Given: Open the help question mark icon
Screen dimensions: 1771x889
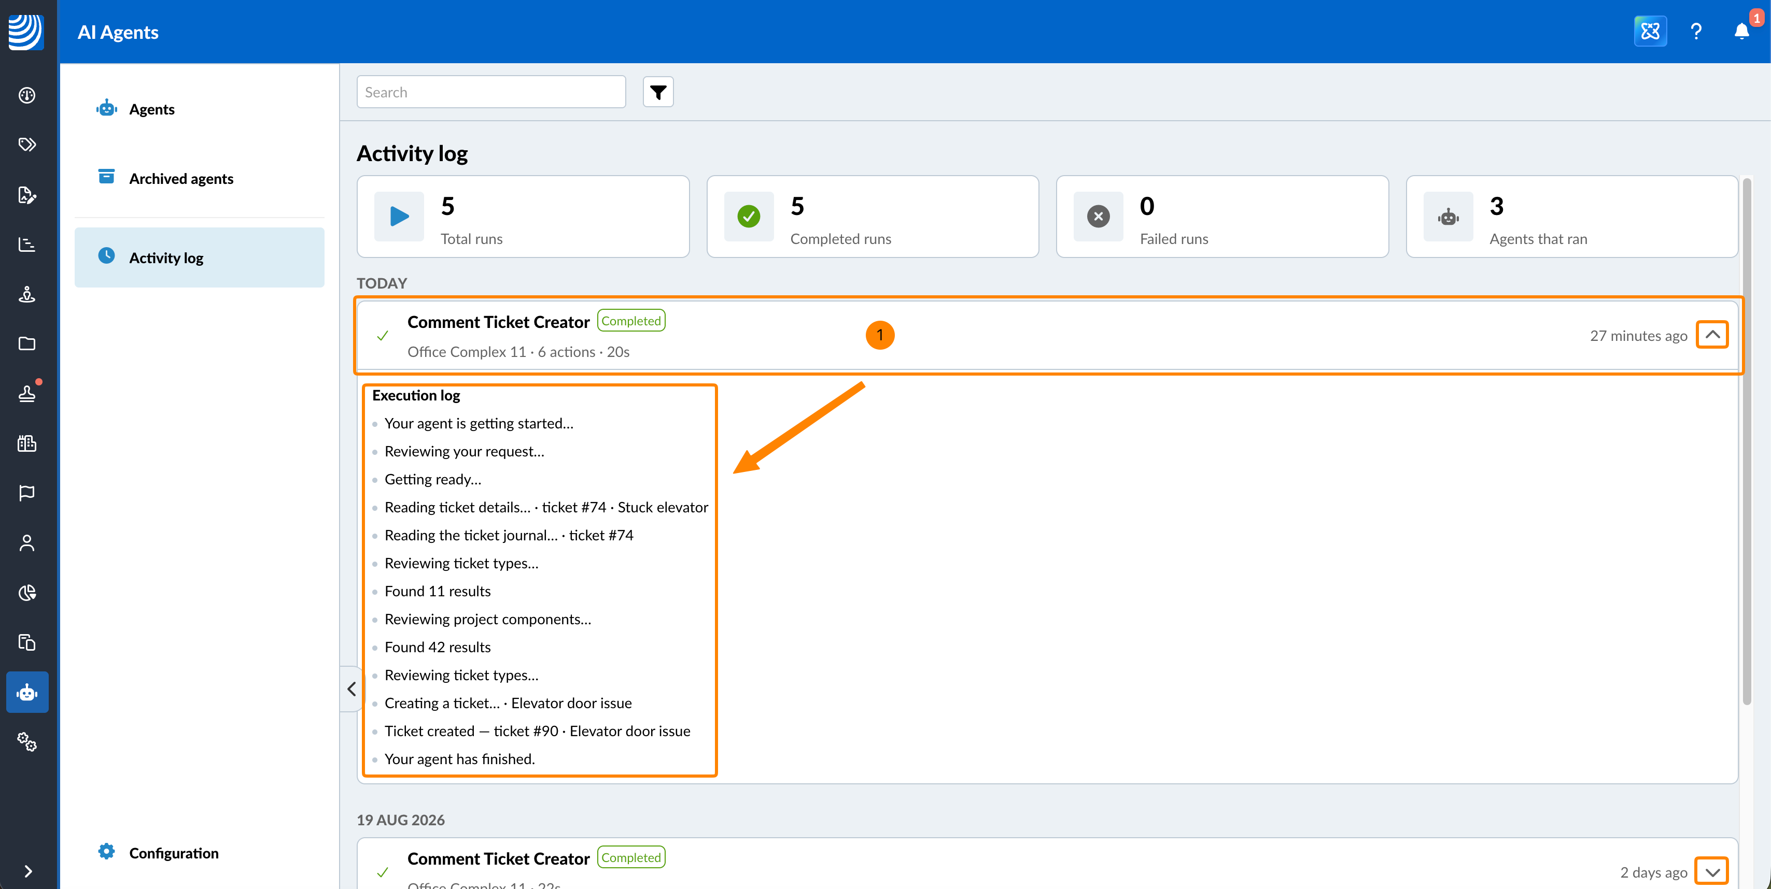Looking at the screenshot, I should tap(1696, 32).
